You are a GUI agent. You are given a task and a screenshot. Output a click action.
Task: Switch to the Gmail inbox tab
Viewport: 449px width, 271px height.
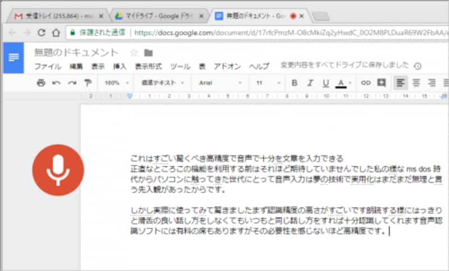coord(59,16)
